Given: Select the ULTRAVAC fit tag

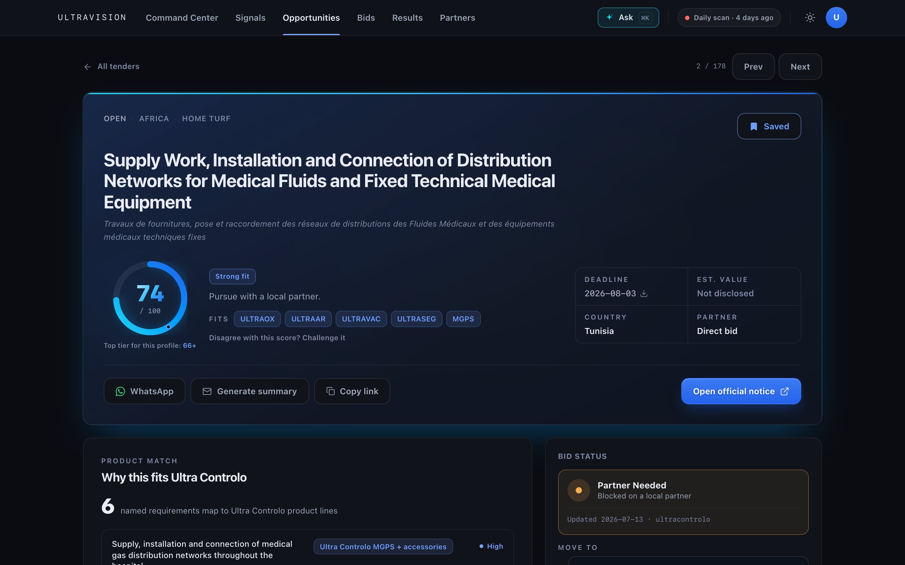Looking at the screenshot, I should click(361, 319).
